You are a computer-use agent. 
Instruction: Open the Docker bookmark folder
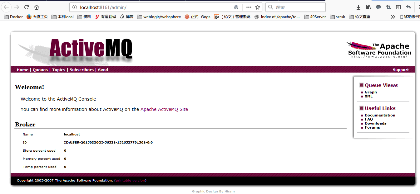point(13,17)
